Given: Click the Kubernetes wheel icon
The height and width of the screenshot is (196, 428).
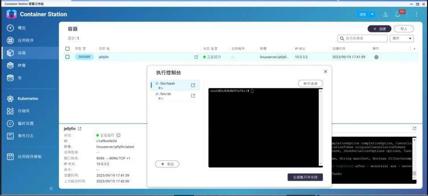Looking at the screenshot, I should [10, 99].
